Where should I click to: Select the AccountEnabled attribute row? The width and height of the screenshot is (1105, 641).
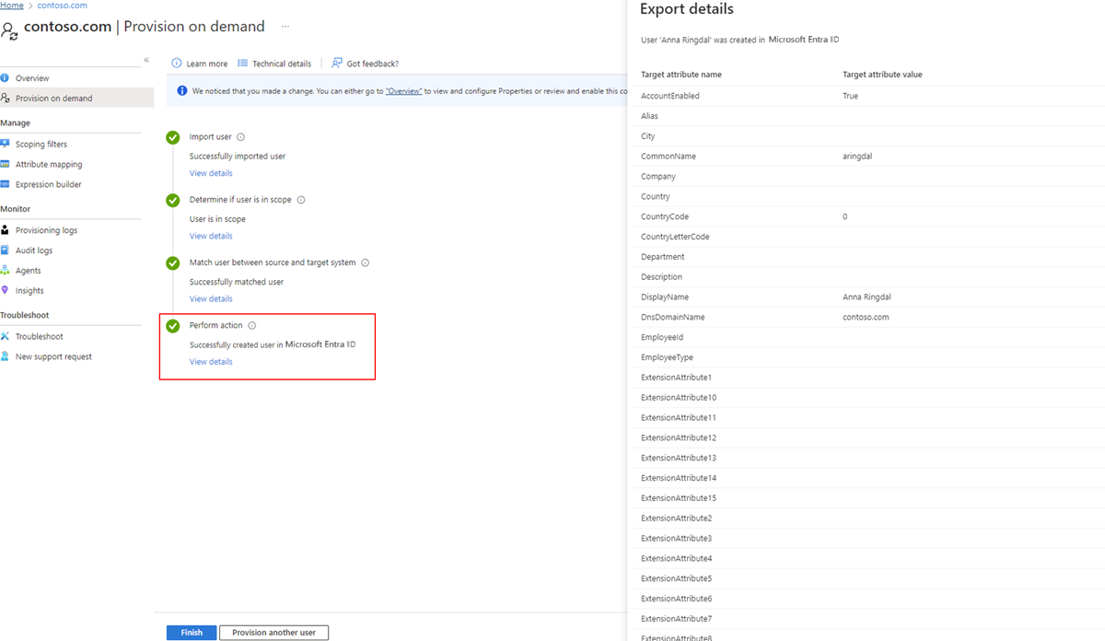866,96
